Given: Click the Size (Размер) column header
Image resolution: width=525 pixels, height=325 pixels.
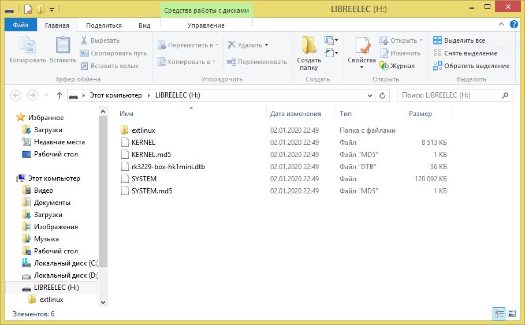Looking at the screenshot, I should (420, 114).
